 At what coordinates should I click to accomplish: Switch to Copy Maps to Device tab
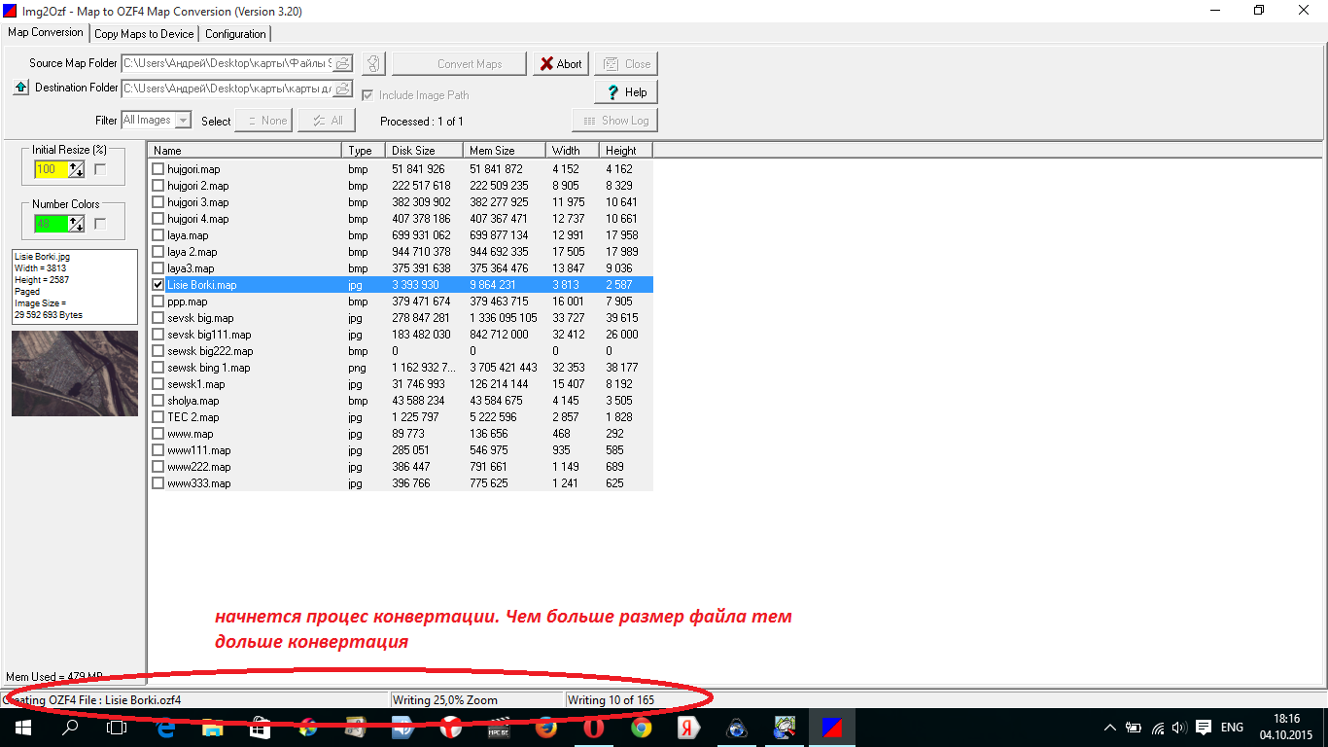coord(144,34)
